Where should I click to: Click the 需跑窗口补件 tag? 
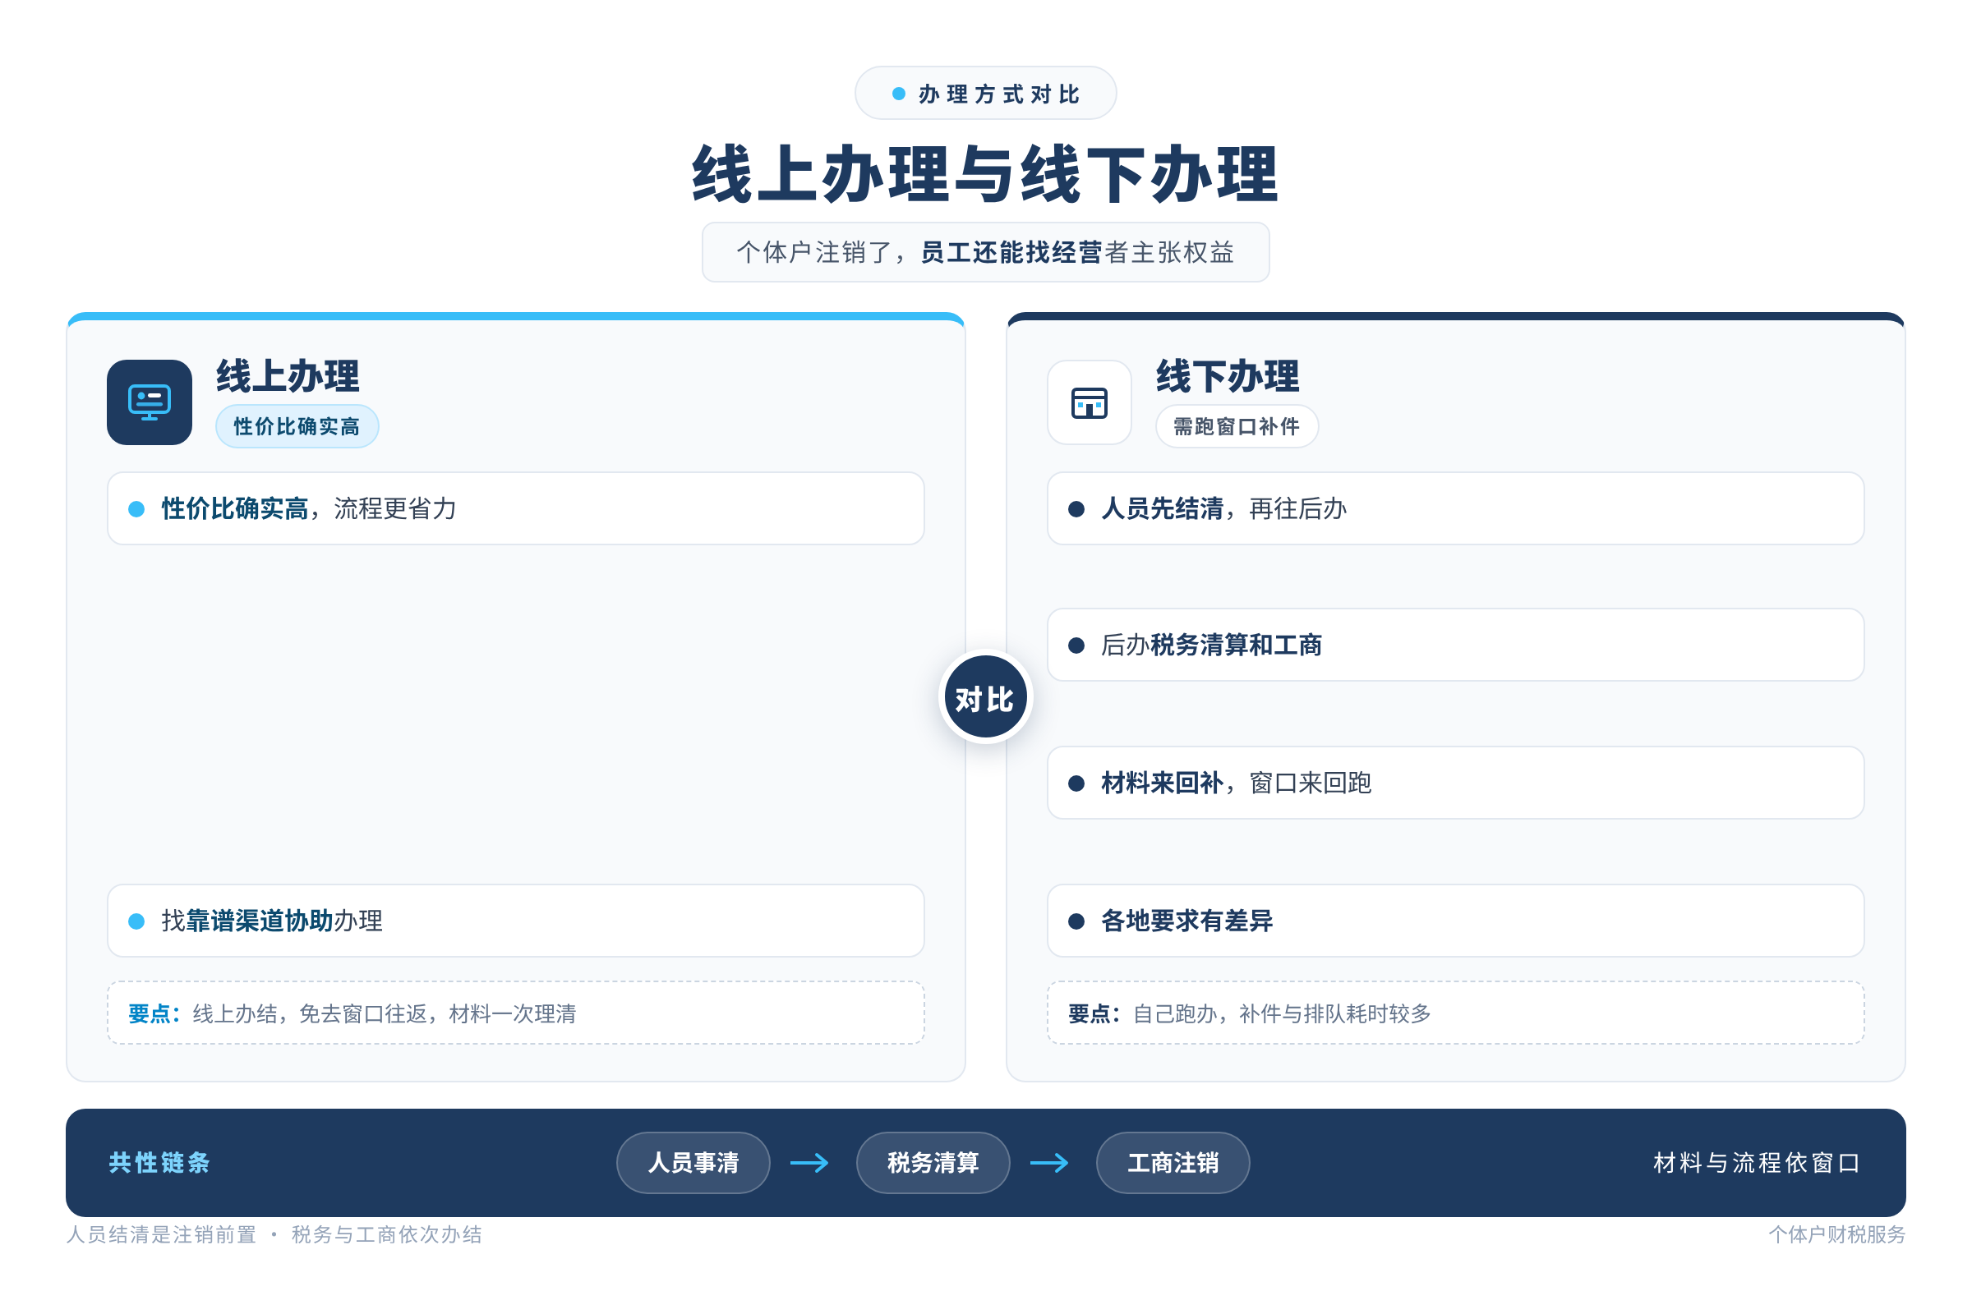[1236, 425]
